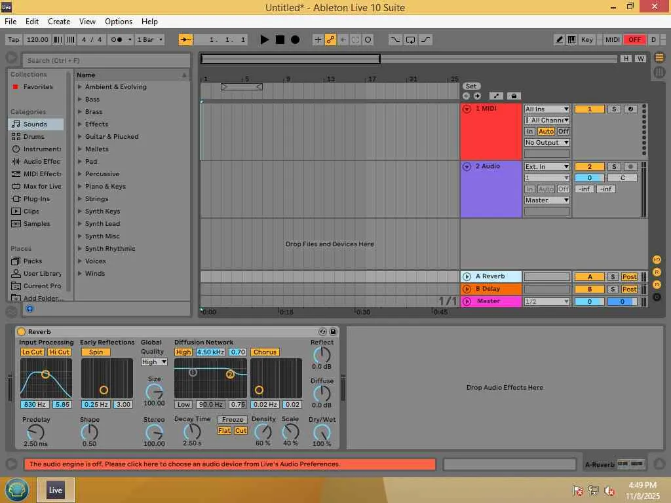Image resolution: width=671 pixels, height=503 pixels.
Task: Click the Decay Time knob
Action: coord(192,432)
